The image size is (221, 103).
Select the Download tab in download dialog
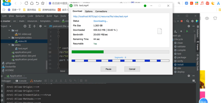click(77, 11)
